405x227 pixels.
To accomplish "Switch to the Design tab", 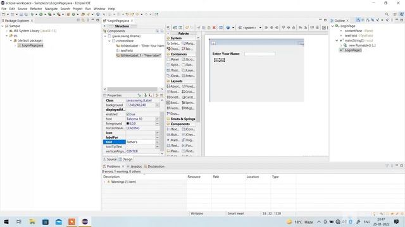I will (125, 160).
